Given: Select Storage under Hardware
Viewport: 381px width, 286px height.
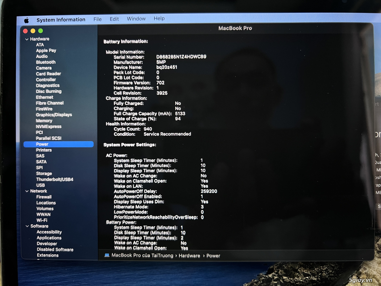Looking at the screenshot, I should [x=44, y=173].
